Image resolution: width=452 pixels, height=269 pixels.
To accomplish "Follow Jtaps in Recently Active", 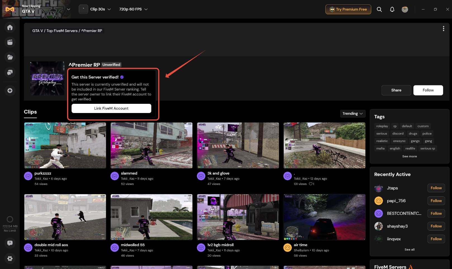I will 436,188.
